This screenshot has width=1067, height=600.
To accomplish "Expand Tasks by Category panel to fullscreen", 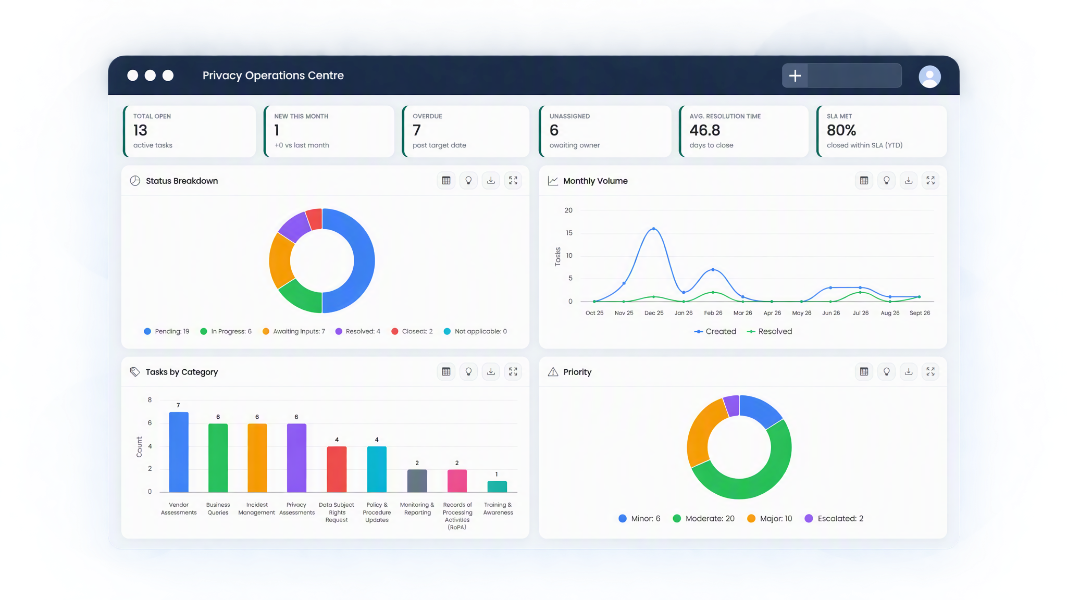I will click(x=513, y=371).
